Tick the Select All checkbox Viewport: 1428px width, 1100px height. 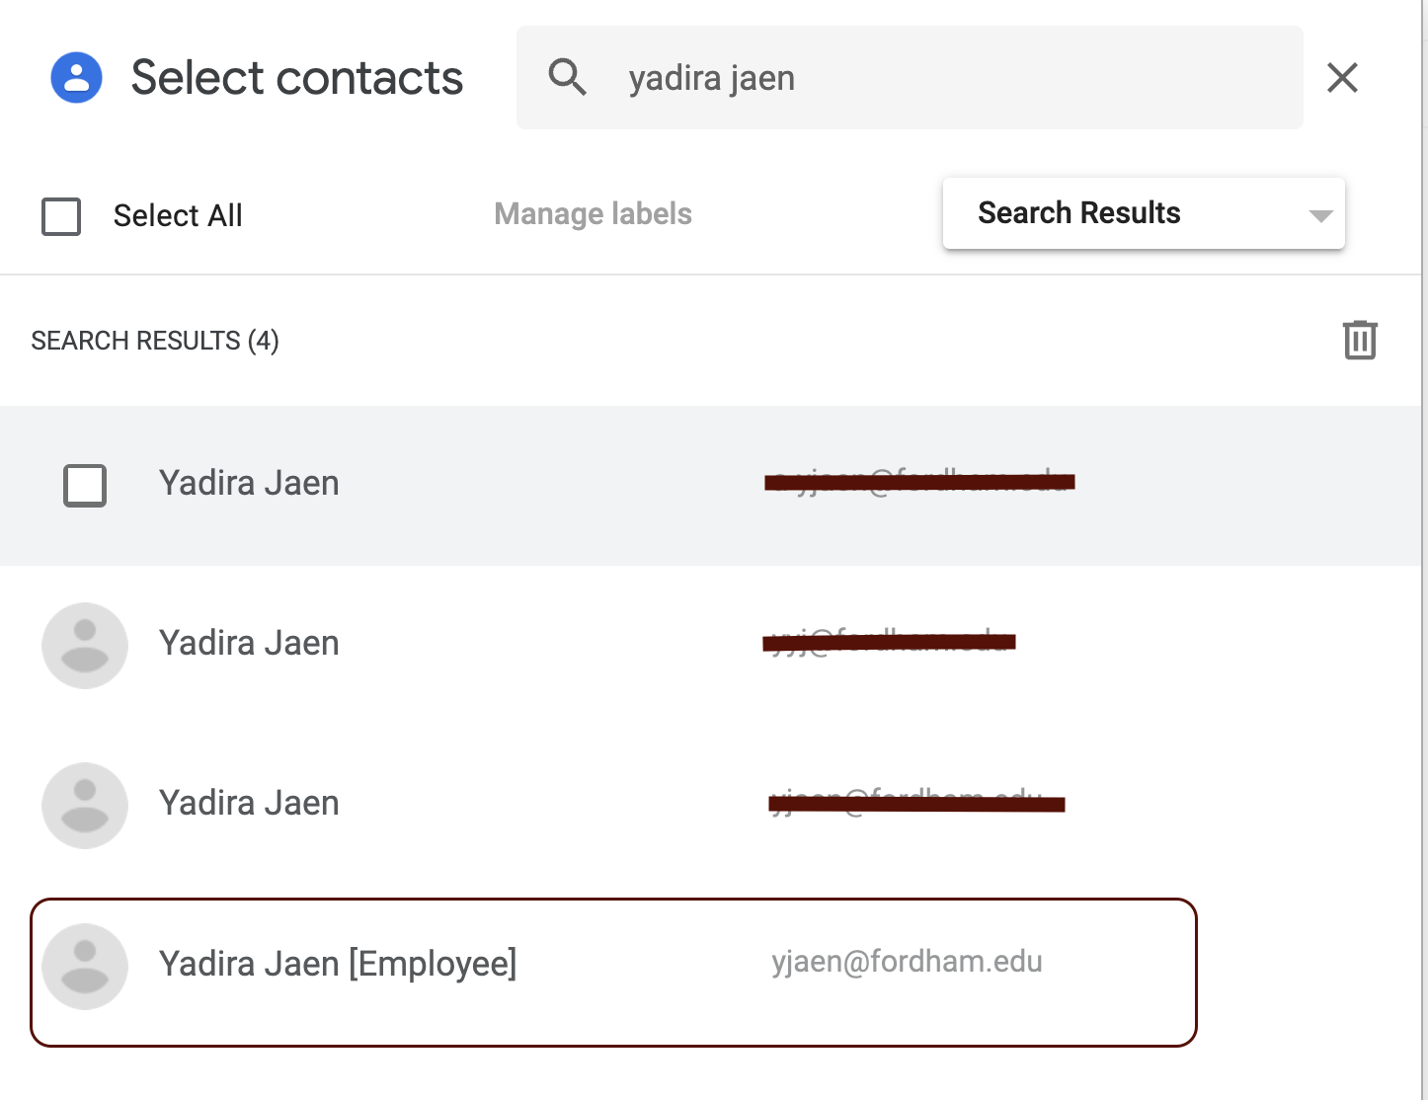click(61, 216)
